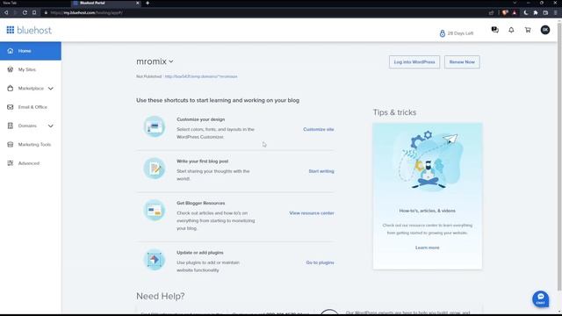Open the notifications bell
Screen dimensions: 562x316
(511, 30)
